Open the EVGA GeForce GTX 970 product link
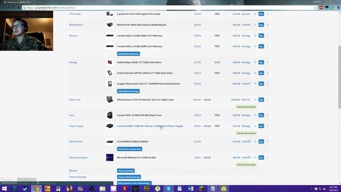341x192 pixels. (x=145, y=100)
